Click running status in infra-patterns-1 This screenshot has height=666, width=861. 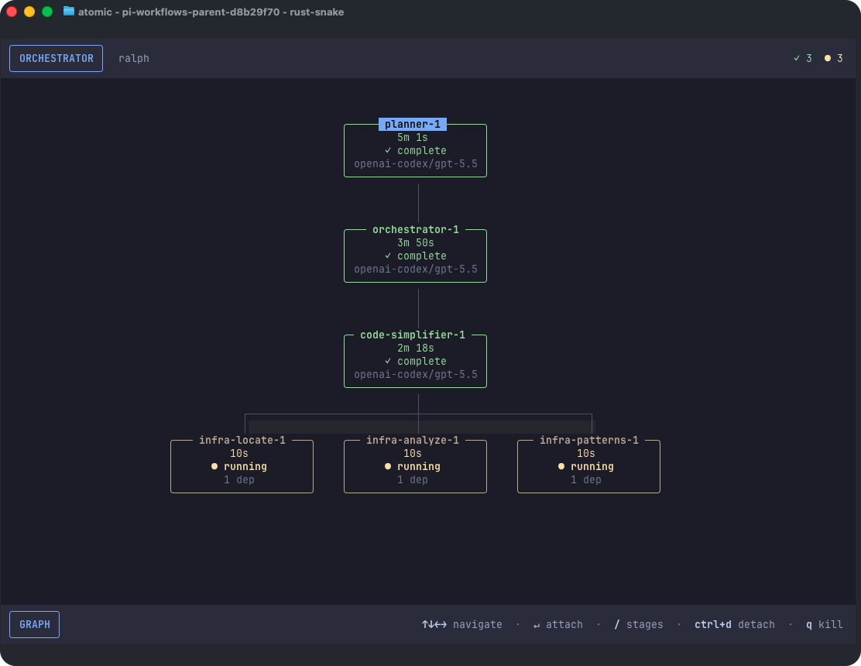[x=586, y=466]
